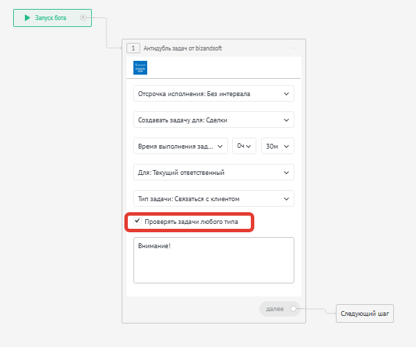
Task: Click the bizandsoft blue logo thumbnail
Action: pos(140,68)
